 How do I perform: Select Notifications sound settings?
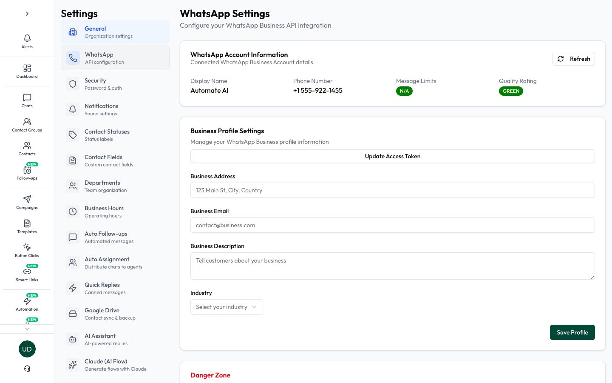click(x=115, y=109)
